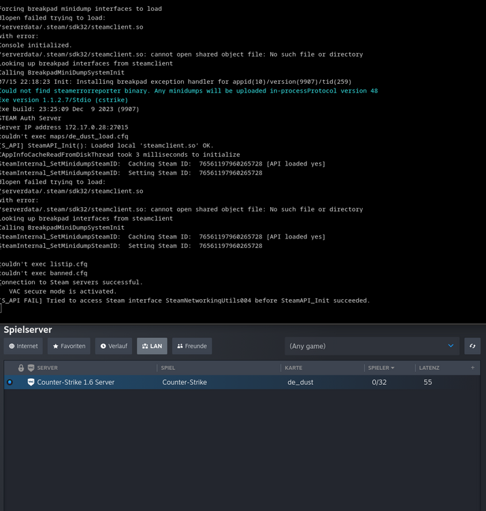The height and width of the screenshot is (511, 486).
Task: Sort by LATENZ column header
Action: [x=429, y=368]
